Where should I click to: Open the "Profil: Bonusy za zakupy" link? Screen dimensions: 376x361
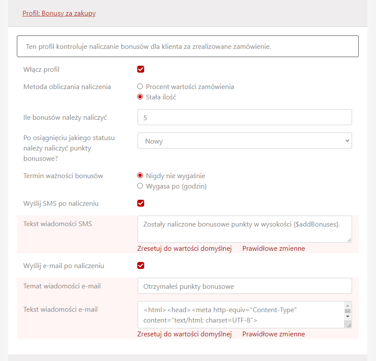(59, 13)
